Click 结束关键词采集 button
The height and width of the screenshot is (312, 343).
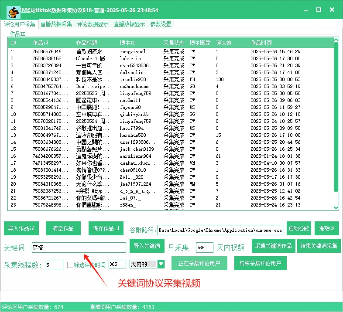(x=319, y=246)
